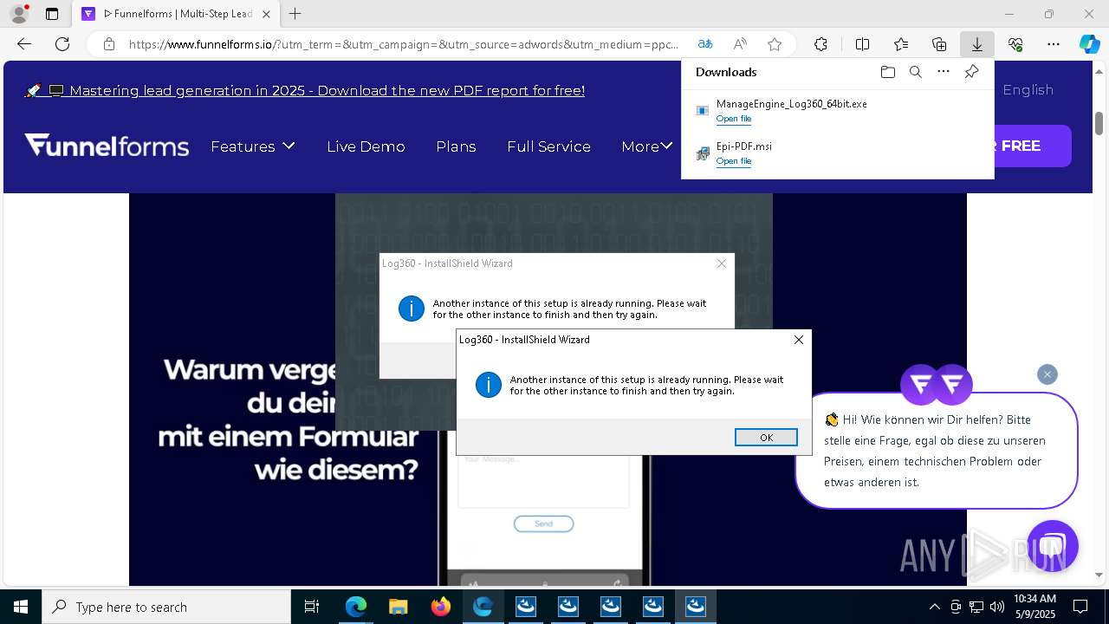View site information lock icon

tap(109, 44)
